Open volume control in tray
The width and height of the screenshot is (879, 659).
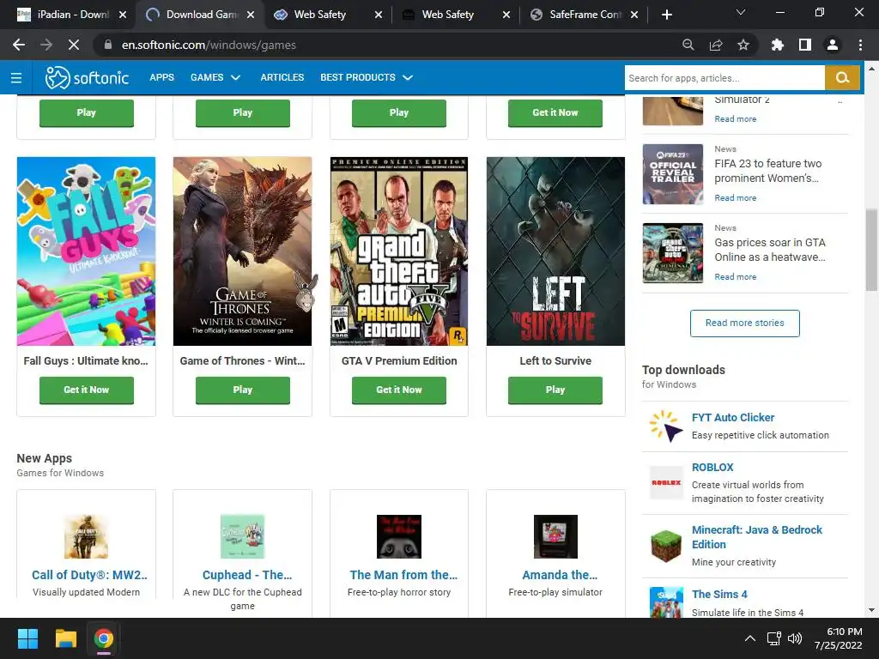(794, 638)
